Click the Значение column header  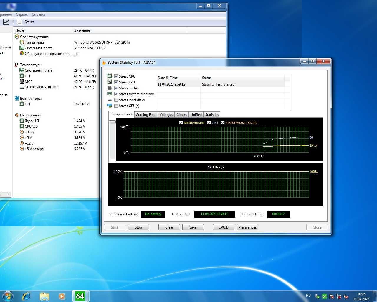tap(130, 30)
